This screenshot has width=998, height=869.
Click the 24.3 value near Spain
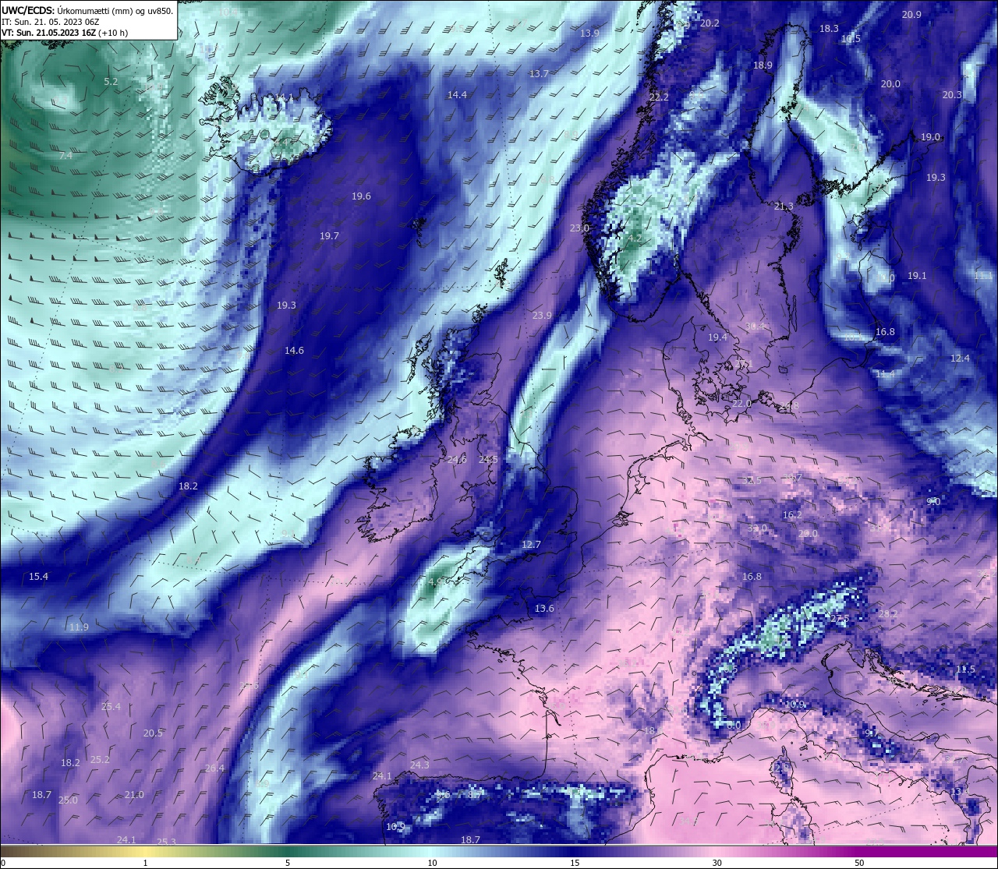pos(419,765)
